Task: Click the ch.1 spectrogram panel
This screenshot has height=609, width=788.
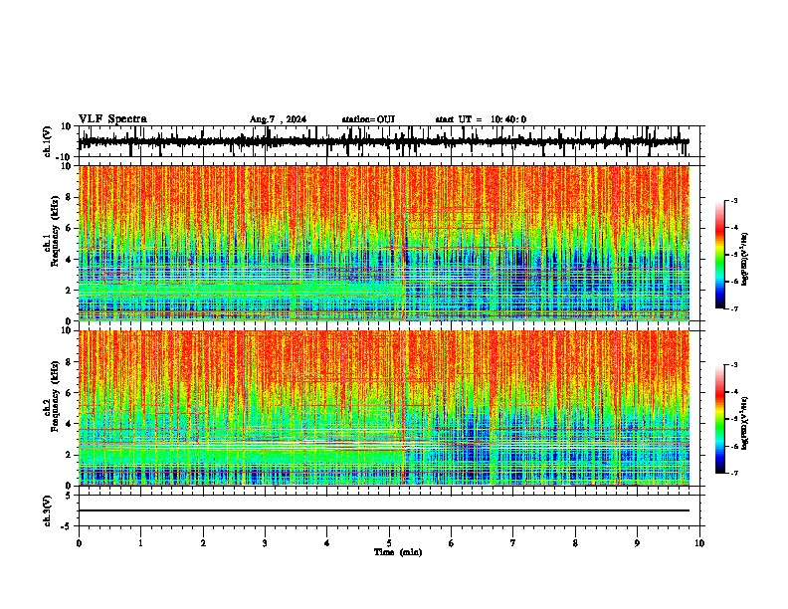Action: [384, 243]
